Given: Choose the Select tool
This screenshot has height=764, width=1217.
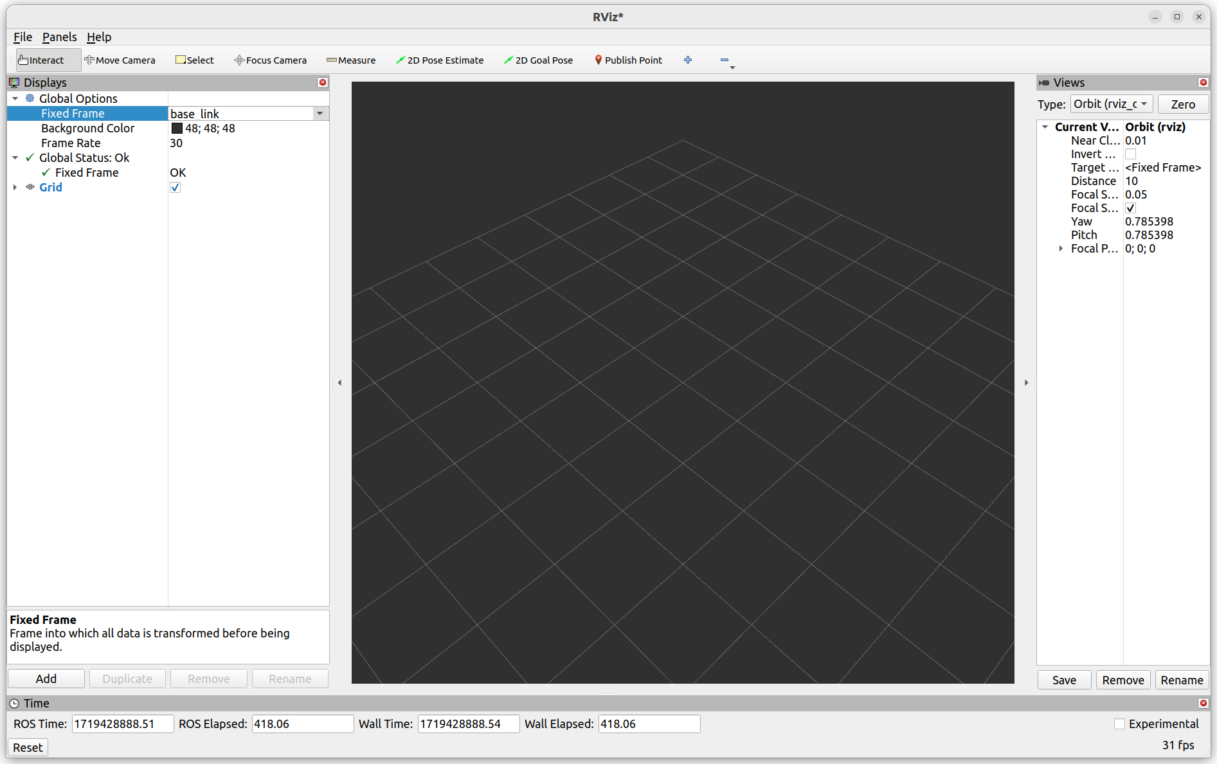Looking at the screenshot, I should [x=195, y=60].
